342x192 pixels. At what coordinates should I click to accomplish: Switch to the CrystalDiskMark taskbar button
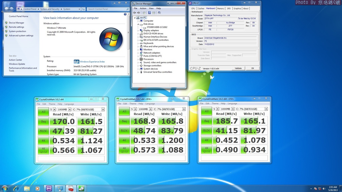pos(81,189)
